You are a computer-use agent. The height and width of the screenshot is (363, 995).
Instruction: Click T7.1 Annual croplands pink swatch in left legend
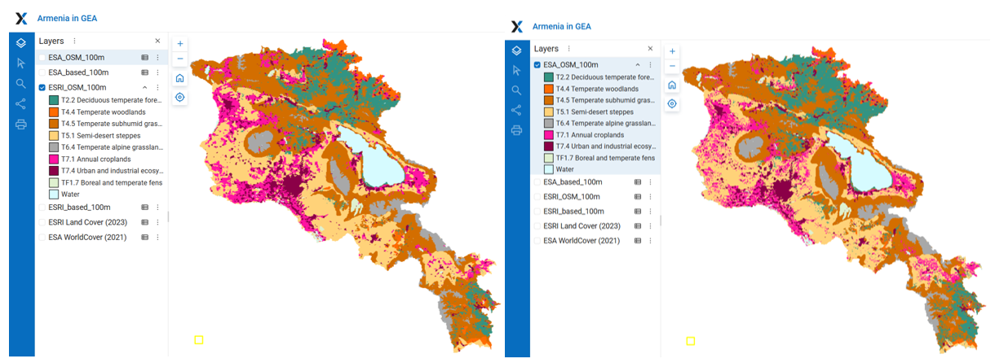point(53,159)
